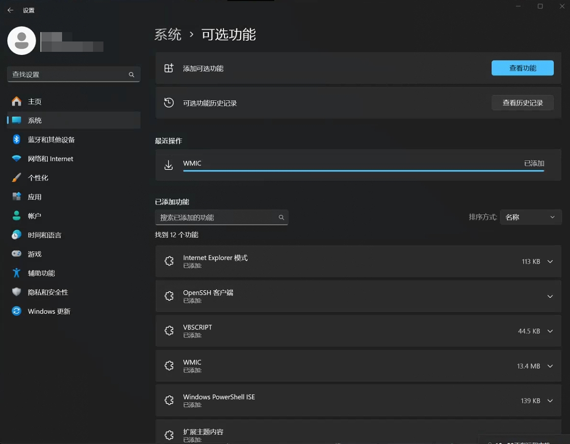Click the magnifier icon in 搜索已添加的功能 box
This screenshot has height=444, width=570.
coord(281,217)
